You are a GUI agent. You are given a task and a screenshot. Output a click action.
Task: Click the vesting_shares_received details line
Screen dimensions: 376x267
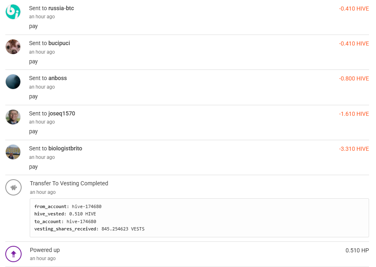(89, 229)
